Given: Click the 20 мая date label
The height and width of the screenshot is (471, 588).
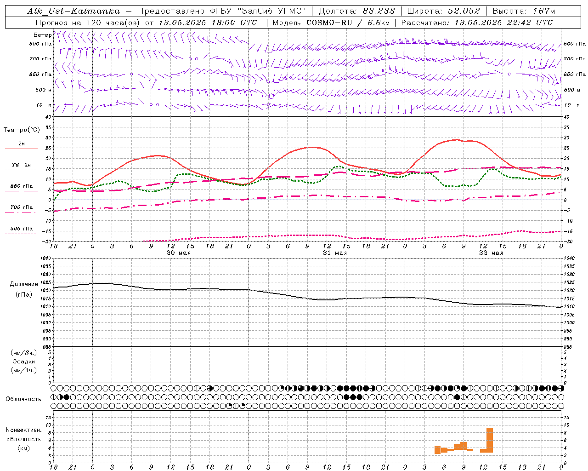Looking at the screenshot, I should tap(179, 253).
